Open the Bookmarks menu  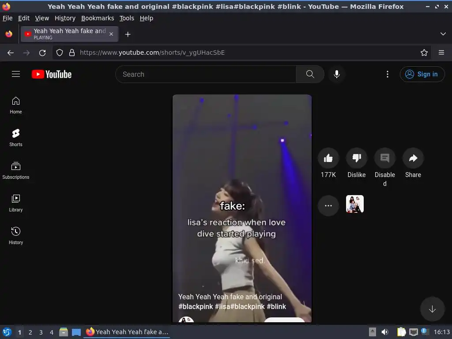point(98,18)
